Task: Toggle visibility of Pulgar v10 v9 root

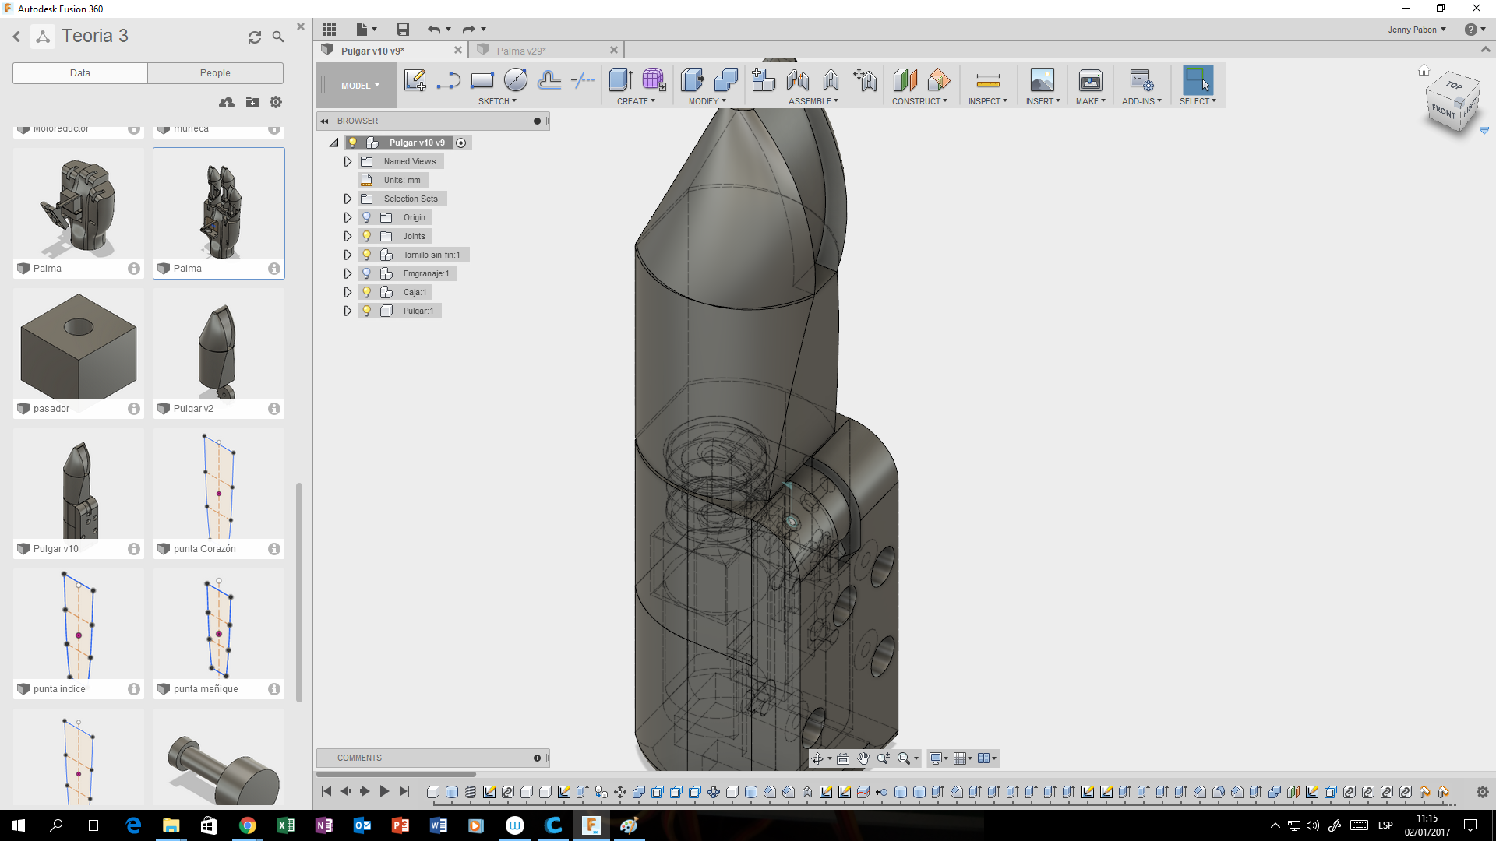Action: (353, 143)
